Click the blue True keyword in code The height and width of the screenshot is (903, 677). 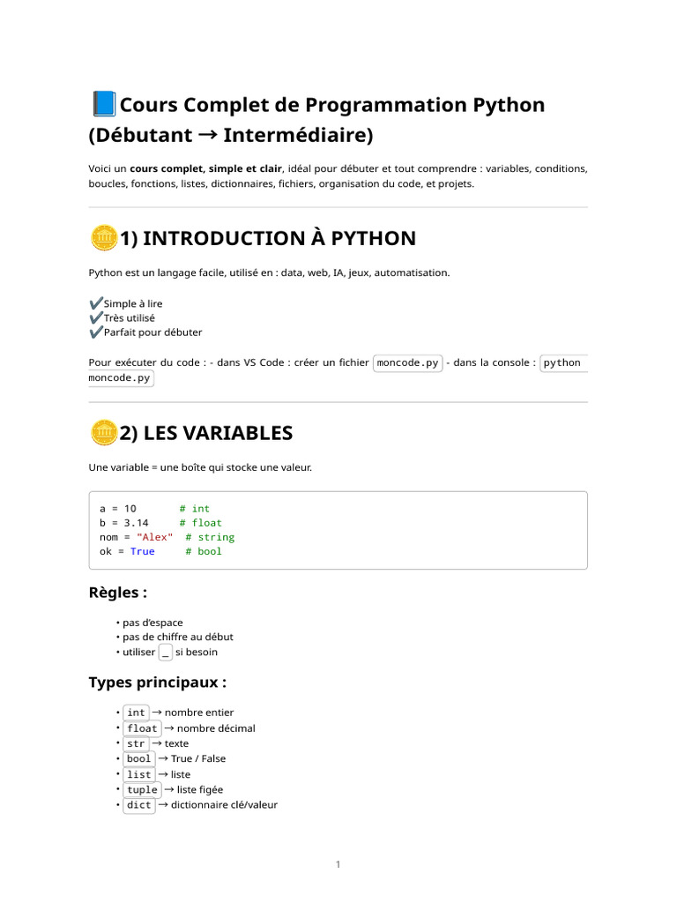coord(142,552)
